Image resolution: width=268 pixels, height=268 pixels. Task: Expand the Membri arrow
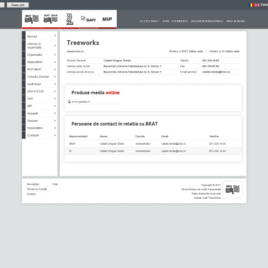coord(55,36)
